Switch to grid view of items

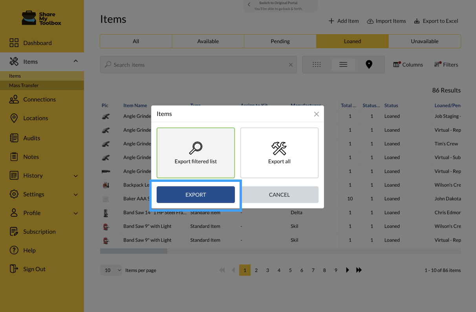[317, 64]
